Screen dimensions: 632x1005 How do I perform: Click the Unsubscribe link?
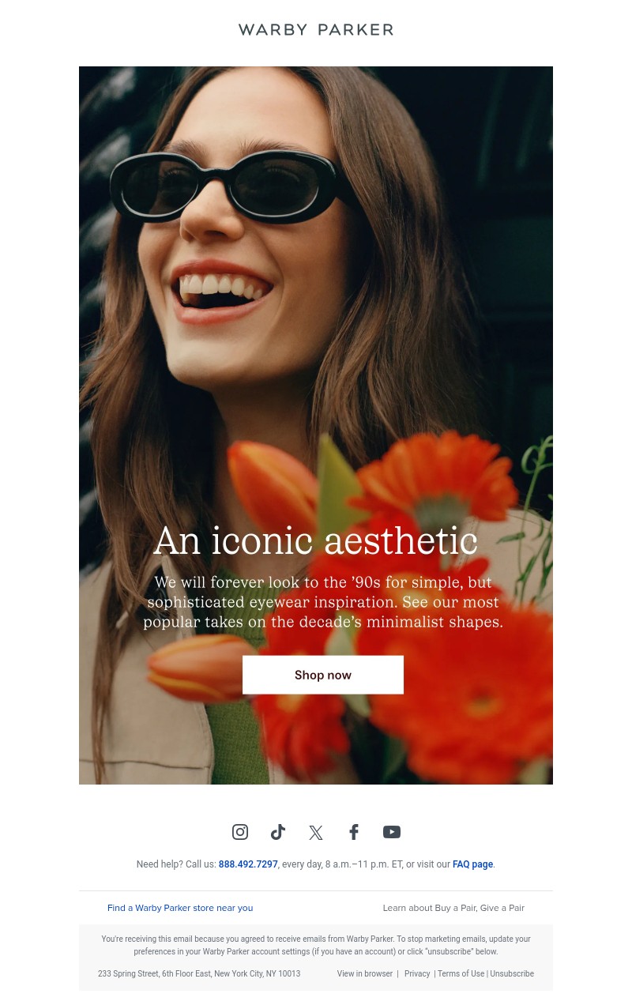512,973
